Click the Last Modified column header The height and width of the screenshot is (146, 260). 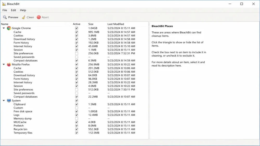pyautogui.click(x=116, y=24)
